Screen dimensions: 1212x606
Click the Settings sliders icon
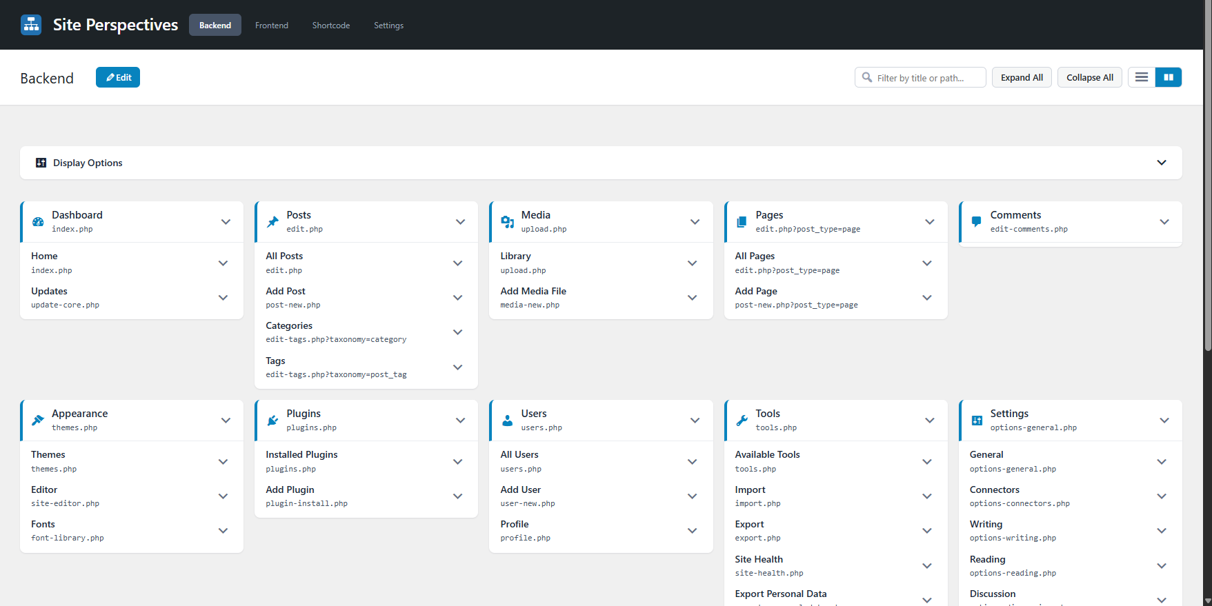pyautogui.click(x=977, y=421)
